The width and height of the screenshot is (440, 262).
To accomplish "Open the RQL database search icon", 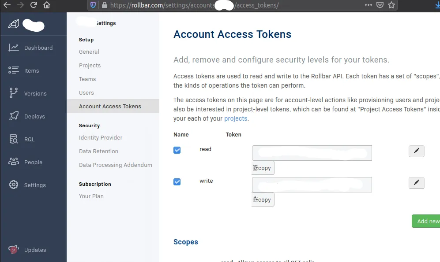I will 14,139.
